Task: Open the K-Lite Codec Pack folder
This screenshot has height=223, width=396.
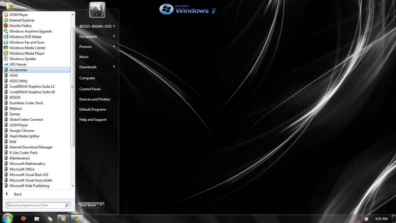Action: (36, 153)
